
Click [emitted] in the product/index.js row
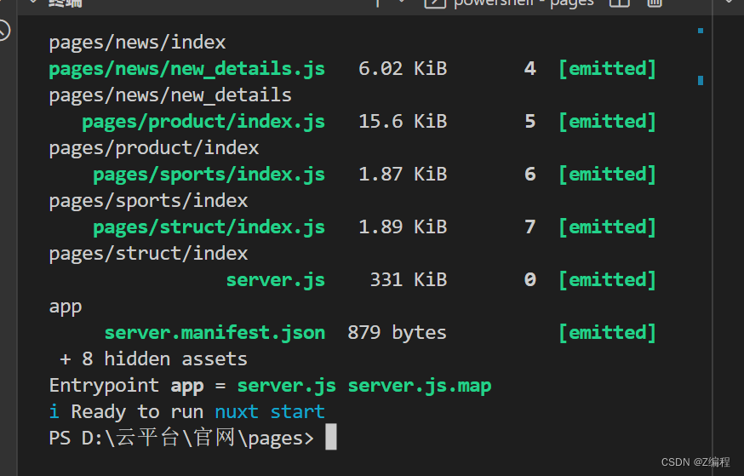coord(607,122)
